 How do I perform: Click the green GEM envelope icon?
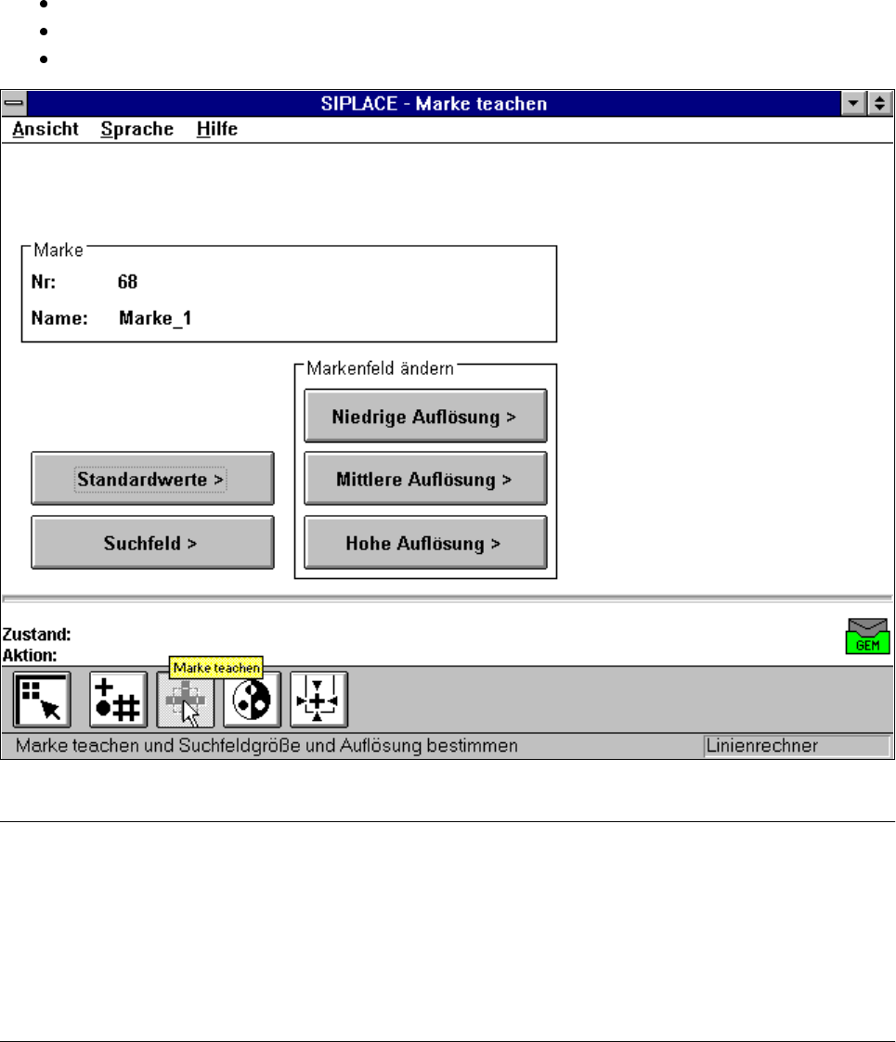point(867,637)
